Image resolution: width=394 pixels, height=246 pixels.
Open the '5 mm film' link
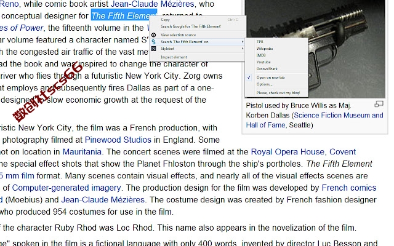pyautogui.click(x=17, y=176)
